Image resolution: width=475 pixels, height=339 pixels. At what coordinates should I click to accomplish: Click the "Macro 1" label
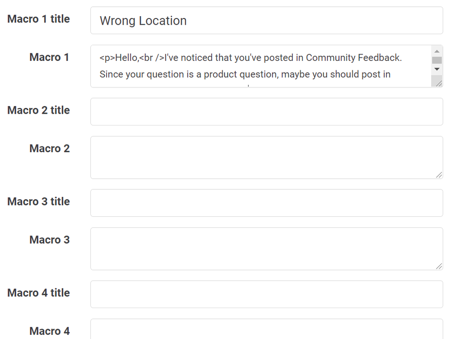[x=49, y=57]
